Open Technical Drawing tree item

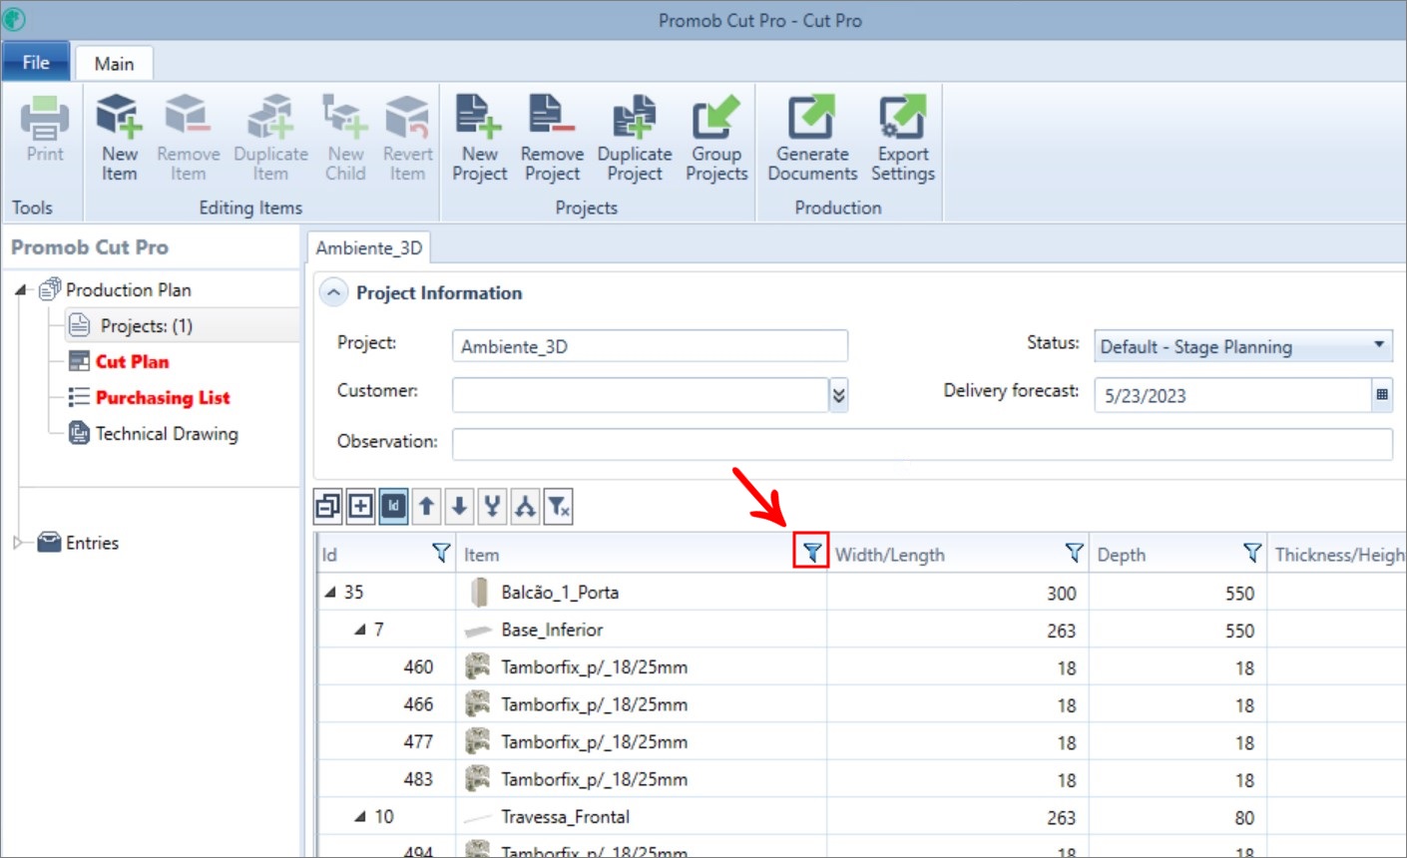click(x=167, y=433)
